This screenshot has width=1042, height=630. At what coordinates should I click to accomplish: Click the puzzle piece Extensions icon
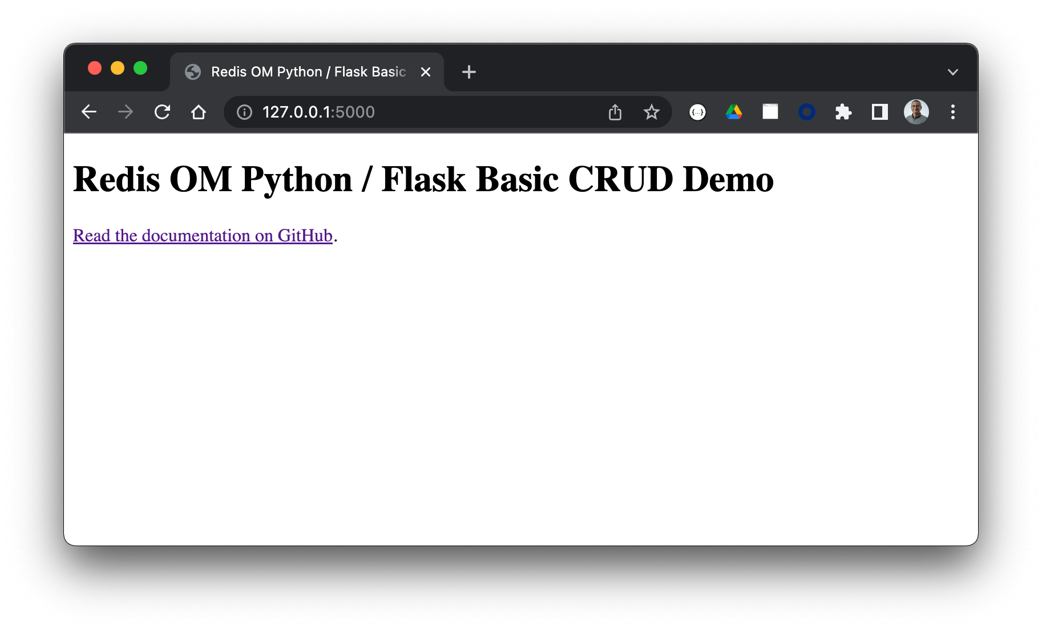(843, 112)
